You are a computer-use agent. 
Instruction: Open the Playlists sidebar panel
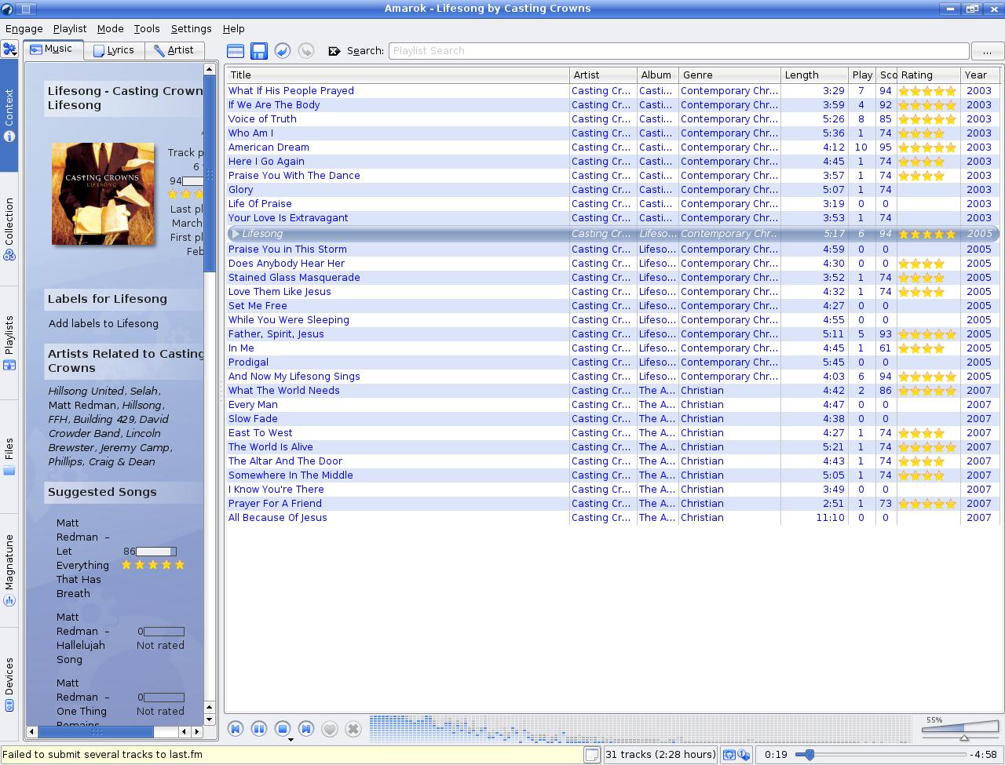point(9,343)
